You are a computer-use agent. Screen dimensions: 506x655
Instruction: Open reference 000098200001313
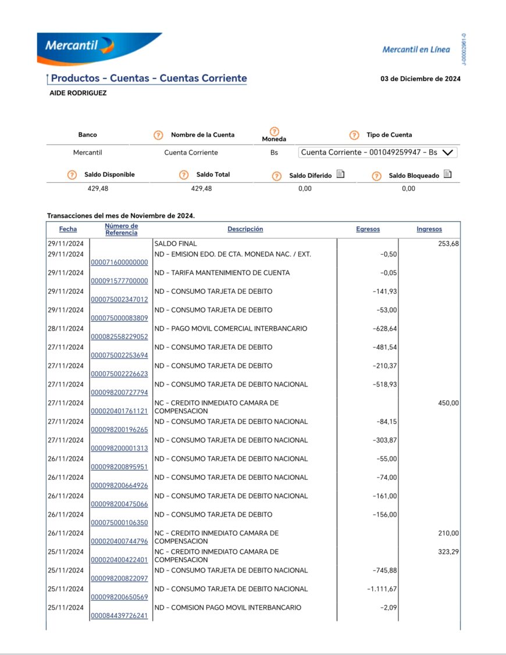tap(119, 448)
